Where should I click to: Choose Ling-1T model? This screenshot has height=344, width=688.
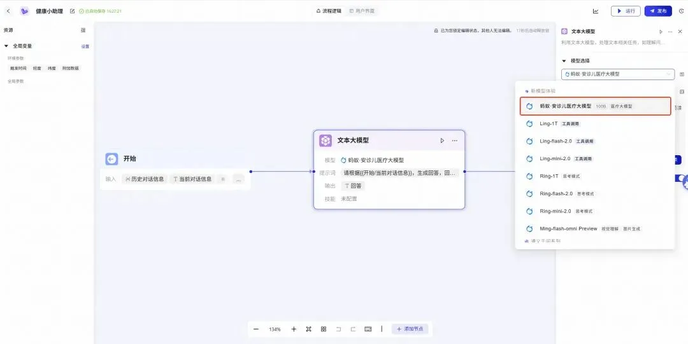596,123
